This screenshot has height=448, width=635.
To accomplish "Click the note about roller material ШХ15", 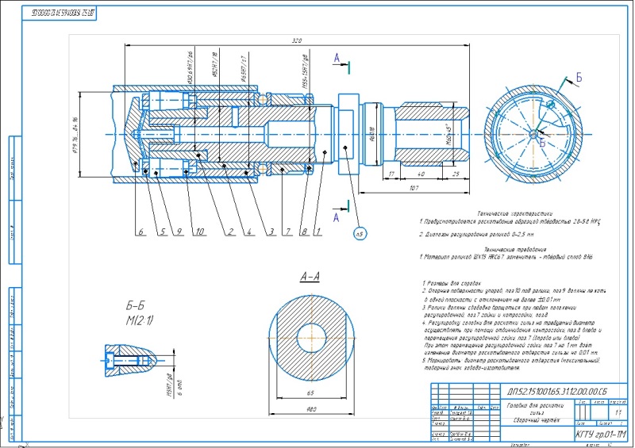I will tap(506, 257).
